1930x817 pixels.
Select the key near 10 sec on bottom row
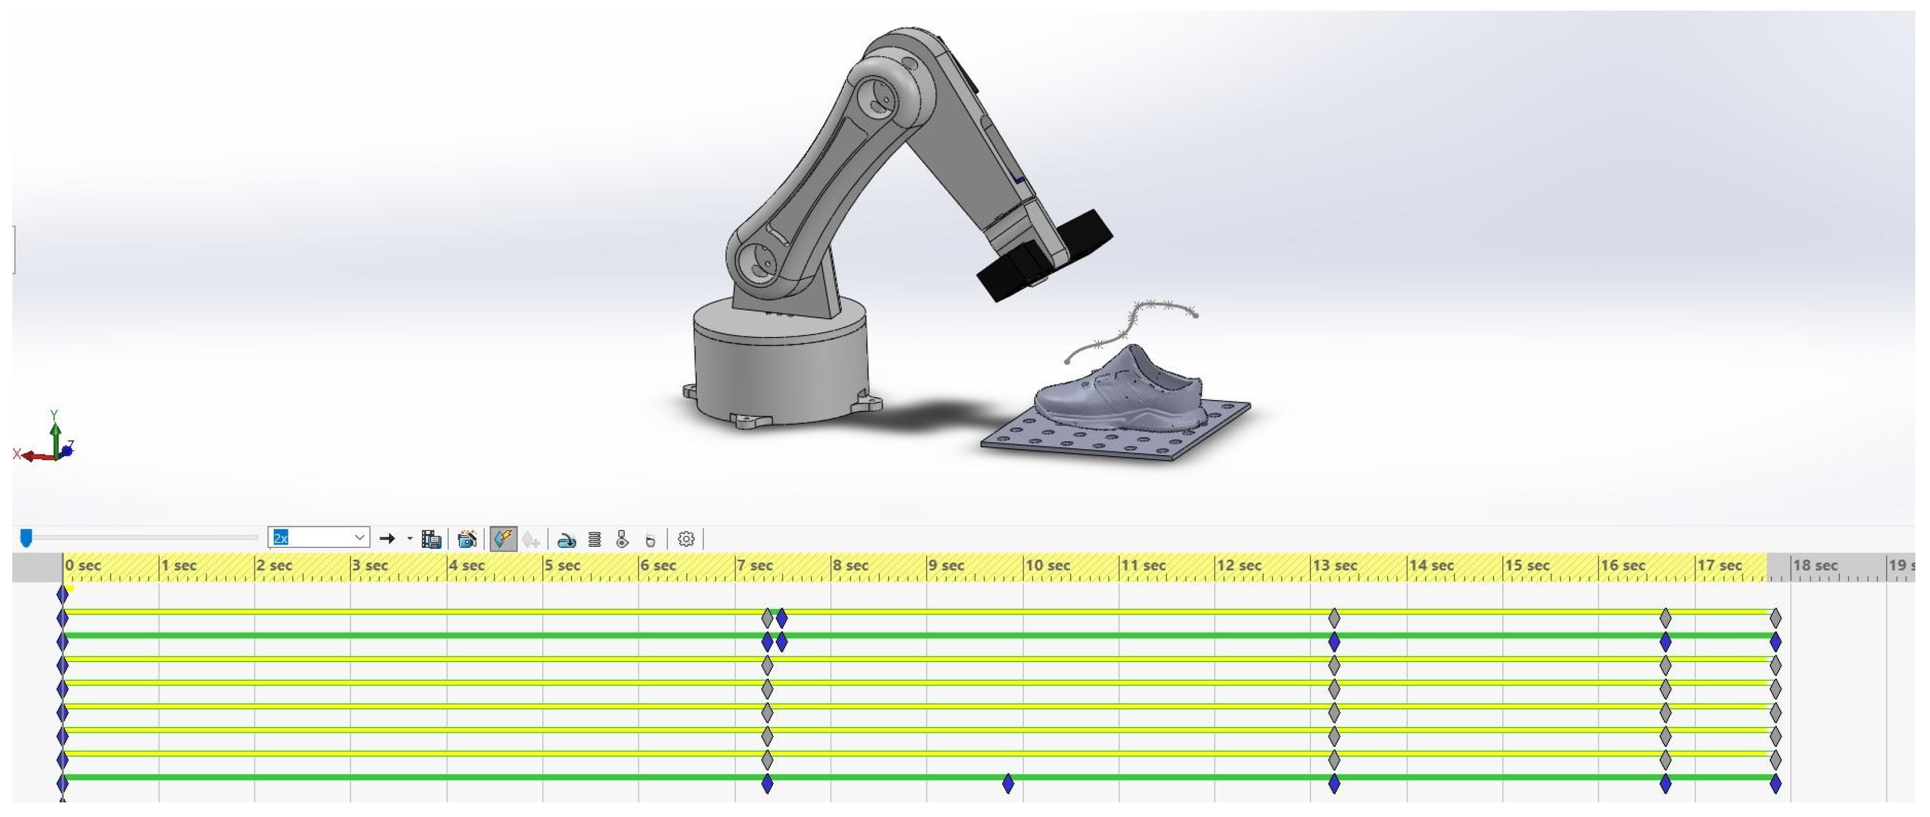tap(1007, 784)
